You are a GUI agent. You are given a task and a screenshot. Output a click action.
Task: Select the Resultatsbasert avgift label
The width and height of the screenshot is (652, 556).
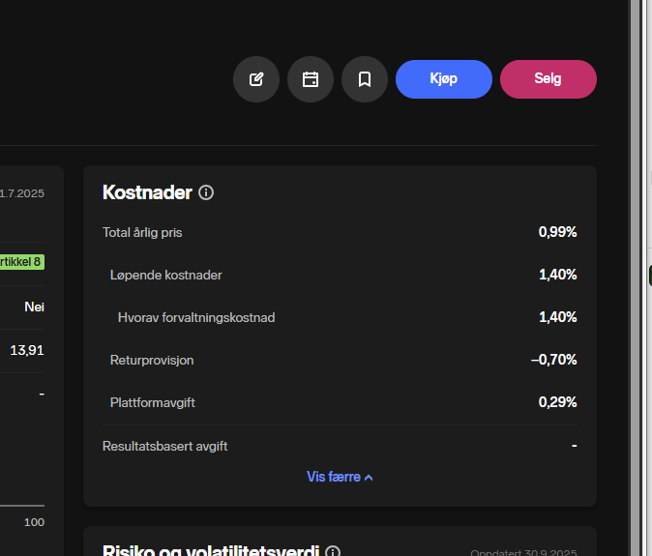coord(165,446)
